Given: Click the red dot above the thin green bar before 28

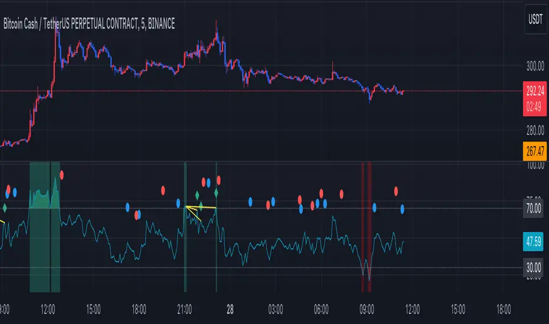Looking at the screenshot, I should click(219, 180).
